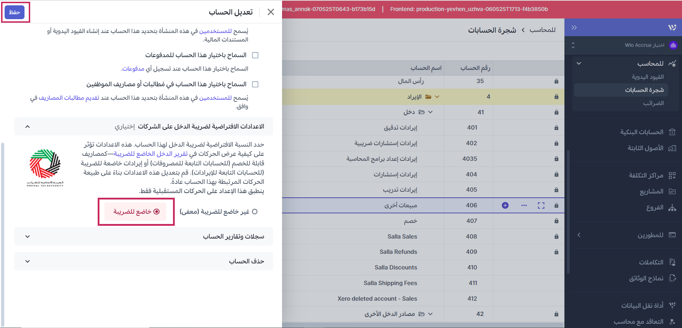Screen dimensions: 682x328
Task: Click the bank accounts icon in the sidebar
Action: point(672,132)
